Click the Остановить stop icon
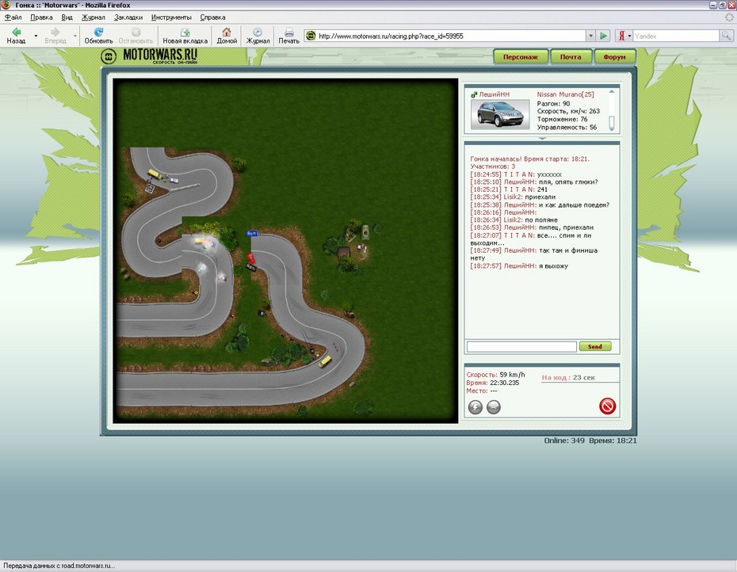The image size is (737, 572). tap(136, 32)
